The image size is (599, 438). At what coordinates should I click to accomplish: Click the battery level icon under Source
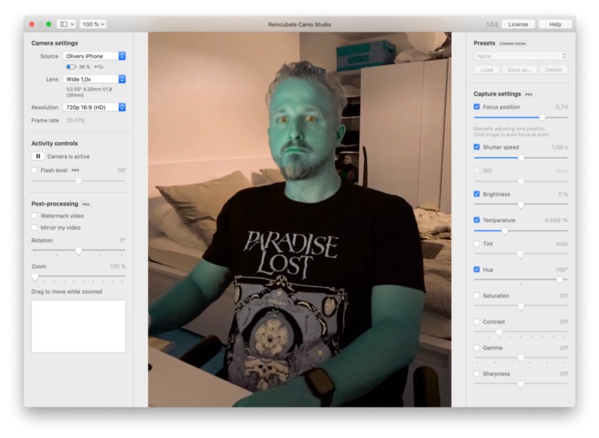point(71,67)
